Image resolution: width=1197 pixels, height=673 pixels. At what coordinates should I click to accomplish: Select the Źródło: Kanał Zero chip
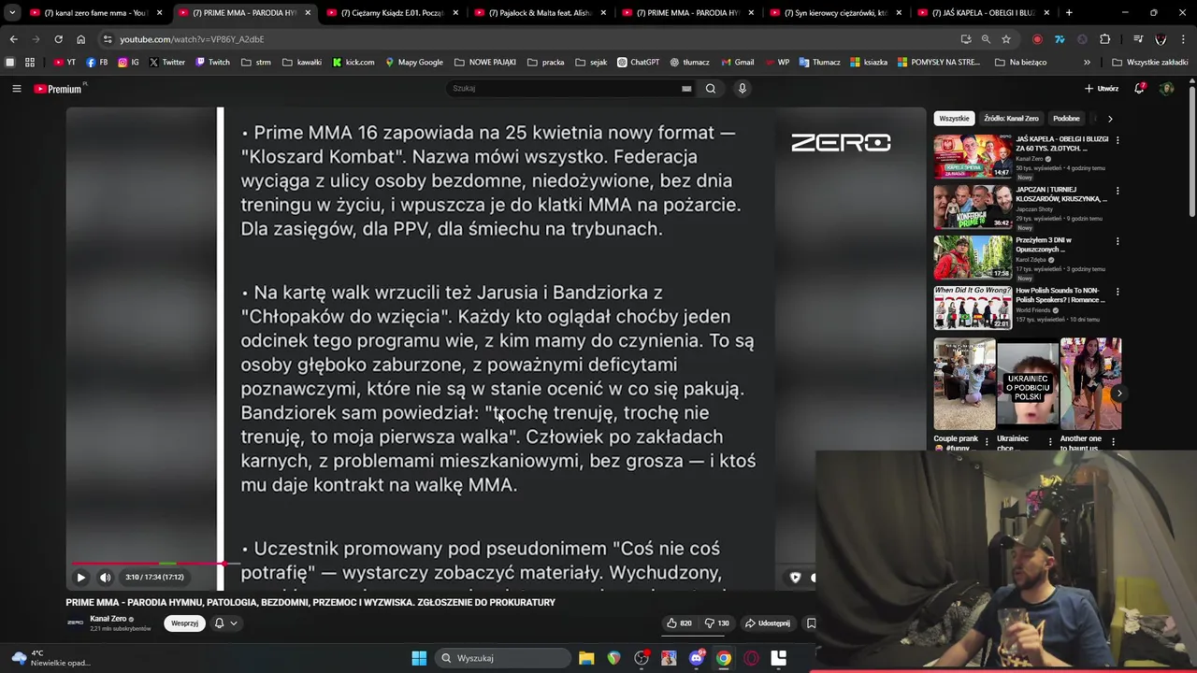click(x=1011, y=119)
